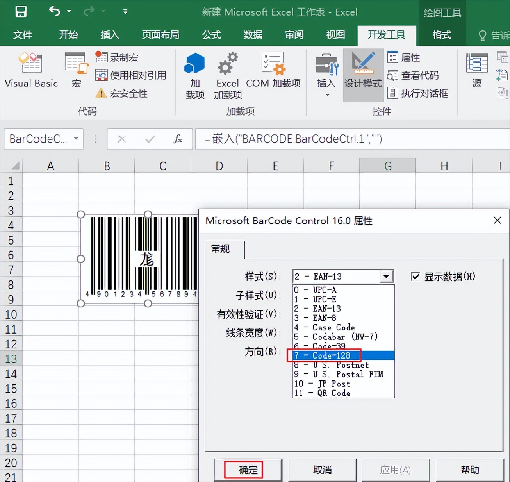Screen dimensions: 510x482
Task: Click View Code (查看代码)
Action: tap(413, 75)
